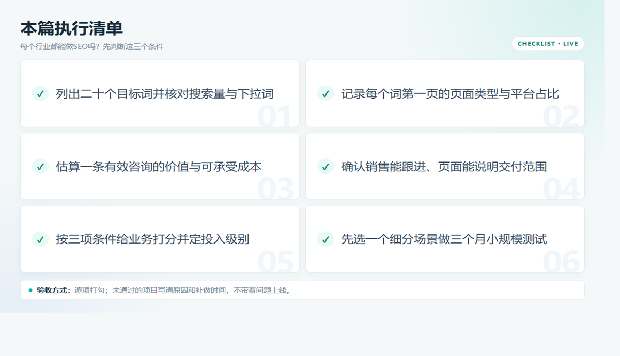This screenshot has height=356, width=620.
Task: Select the text 列出二十个目标词并核对搜索量与下拉词
Action: coord(165,93)
